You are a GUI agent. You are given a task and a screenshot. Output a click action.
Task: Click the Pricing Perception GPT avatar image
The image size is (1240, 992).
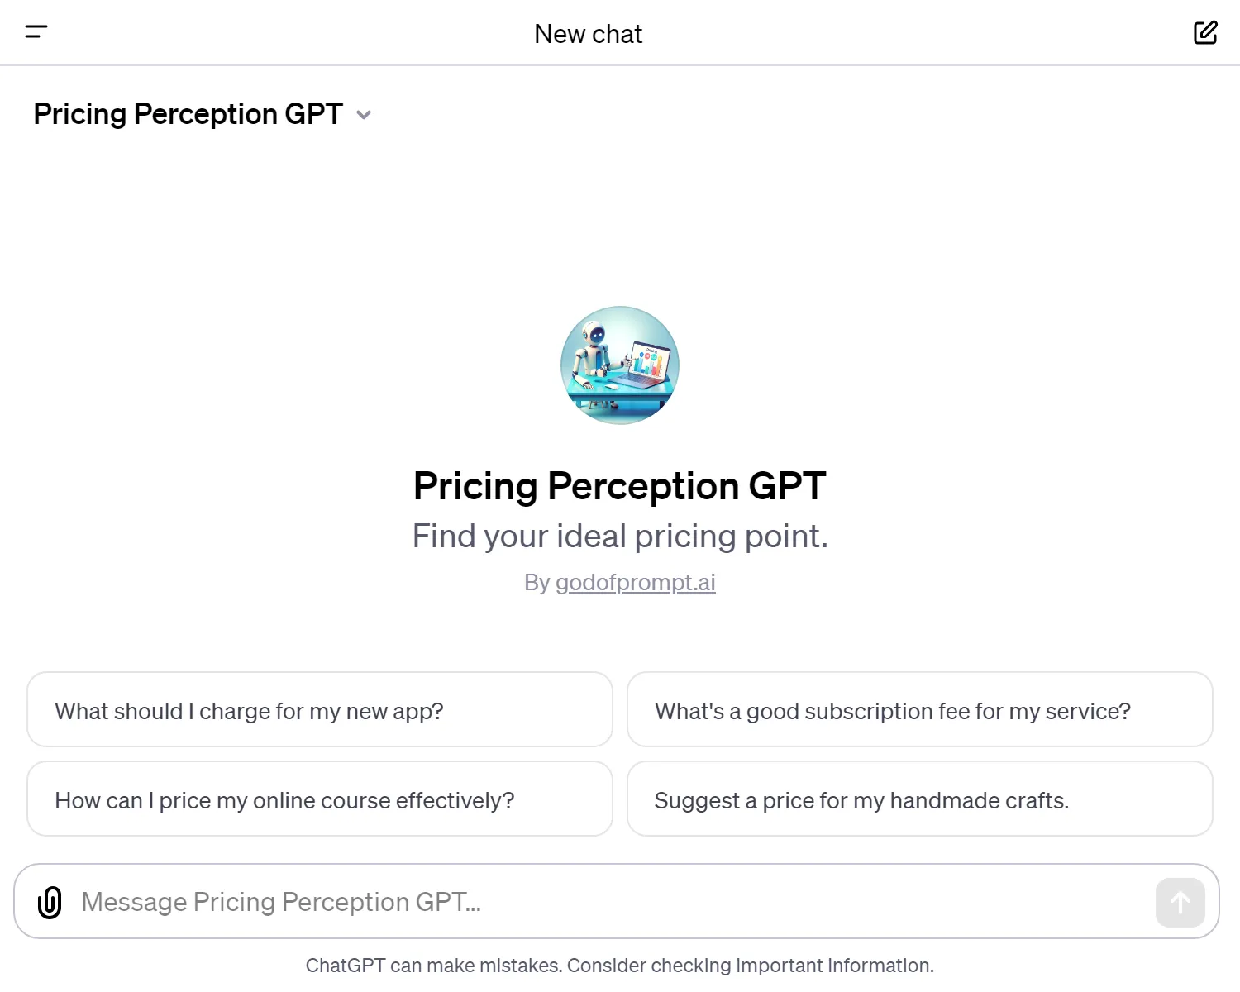tap(619, 365)
